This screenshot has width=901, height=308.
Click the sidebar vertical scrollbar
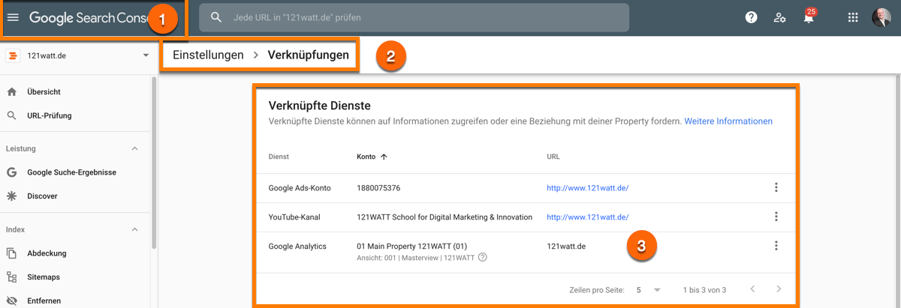(x=155, y=162)
